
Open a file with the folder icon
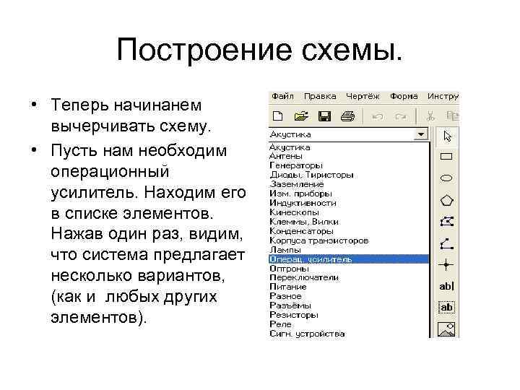pyautogui.click(x=301, y=116)
